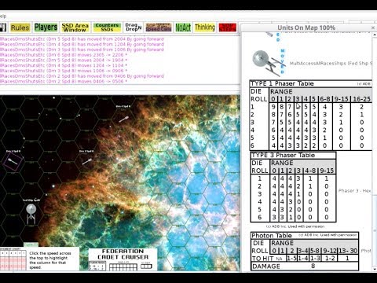Select the highlighted drone counter in purple box
This screenshot has height=283, width=377.
click(13, 161)
